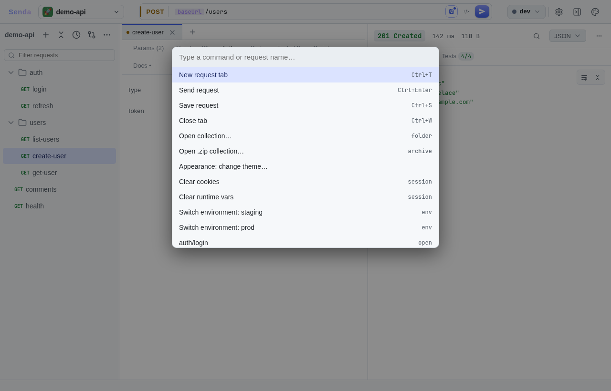Switch to the Docs tab
The image size is (611, 391).
click(142, 66)
